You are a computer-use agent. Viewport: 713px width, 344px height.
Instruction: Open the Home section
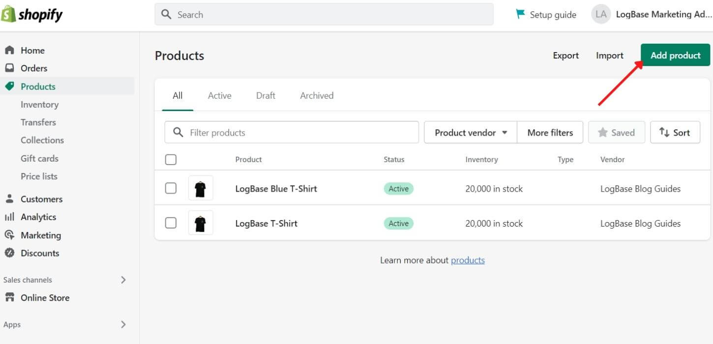pyautogui.click(x=32, y=50)
